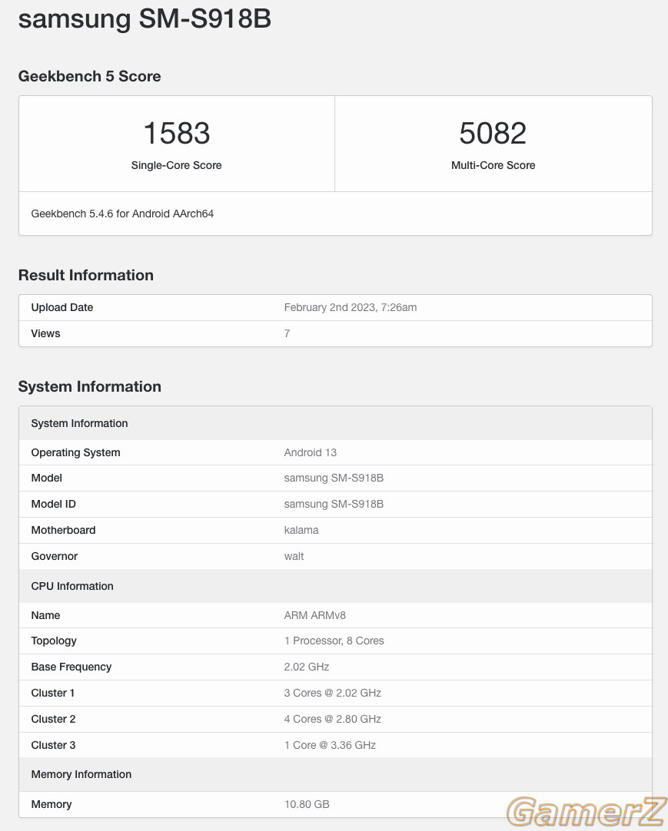The image size is (668, 831).
Task: Click the large "System Information" section heading
Action: (x=90, y=386)
